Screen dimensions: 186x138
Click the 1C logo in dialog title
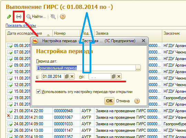(x=35, y=41)
